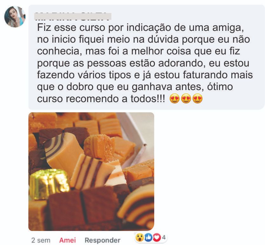This screenshot has height=245, width=265.
Task: Click the blue thumbs-up like reaction icon
Action: click(149, 237)
